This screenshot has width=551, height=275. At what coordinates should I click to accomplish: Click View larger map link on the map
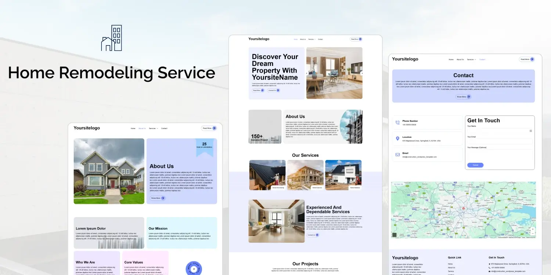click(x=398, y=184)
